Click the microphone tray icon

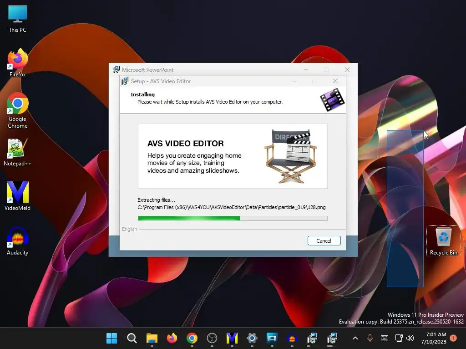tap(370, 338)
